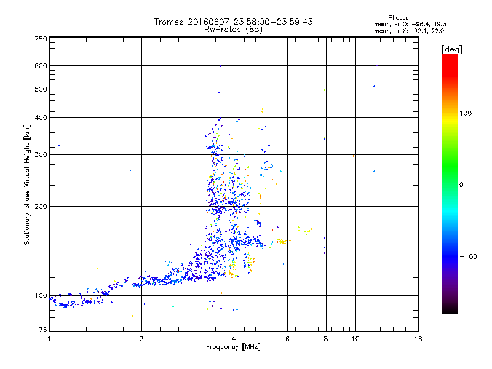Click the colorbar label '100'
Screen dimensions: 492x369
click(x=466, y=113)
